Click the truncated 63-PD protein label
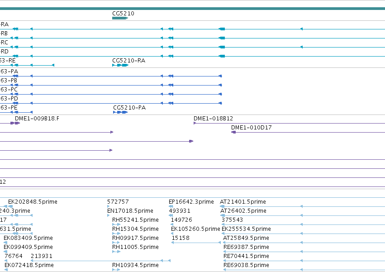The image size is (385, 272). (9, 99)
